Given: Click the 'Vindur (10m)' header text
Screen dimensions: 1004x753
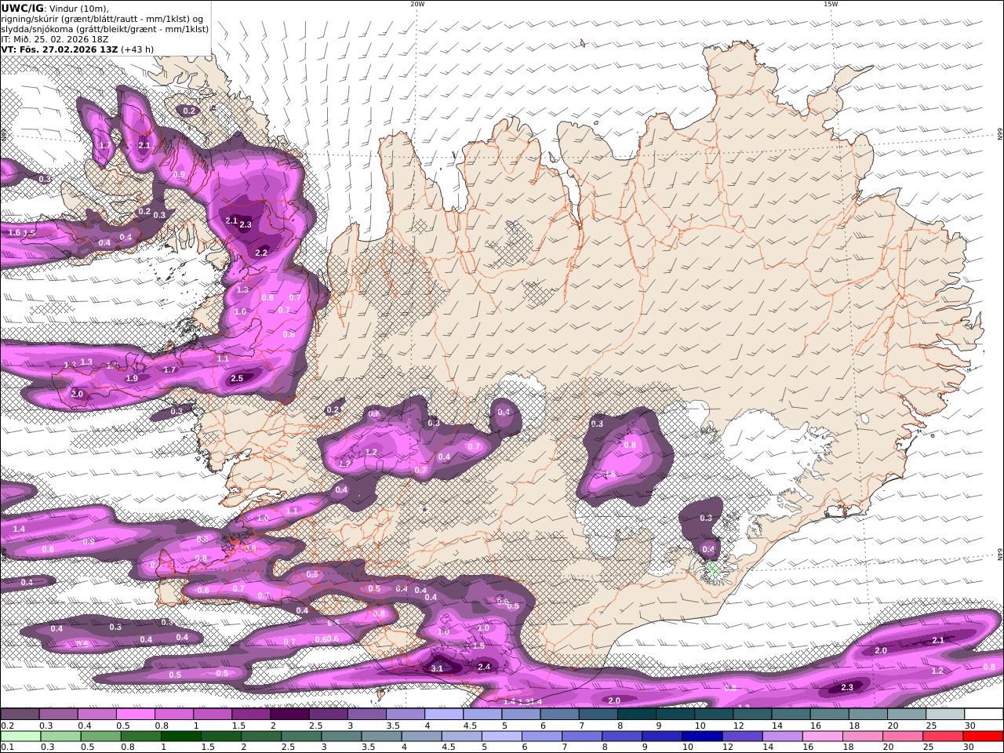Looking at the screenshot, I should 78,8.
